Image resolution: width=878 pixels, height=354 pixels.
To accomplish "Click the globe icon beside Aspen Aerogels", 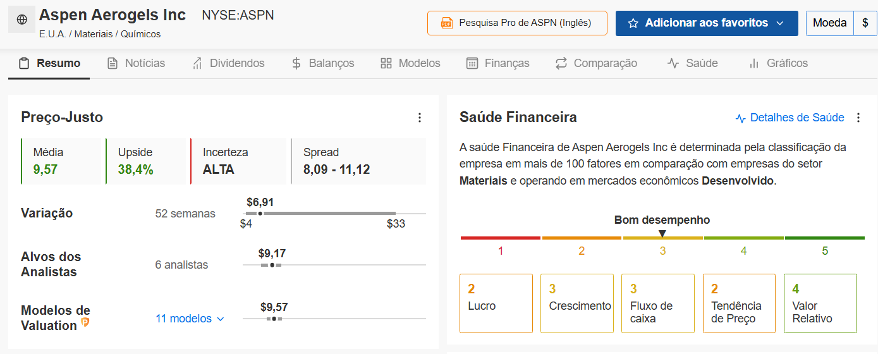I will [22, 20].
